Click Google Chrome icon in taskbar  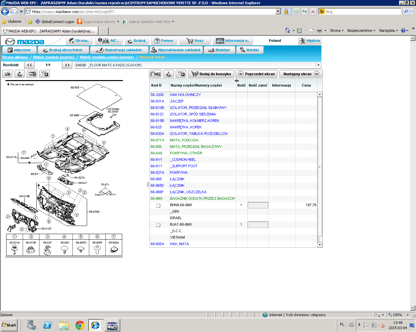(80, 325)
